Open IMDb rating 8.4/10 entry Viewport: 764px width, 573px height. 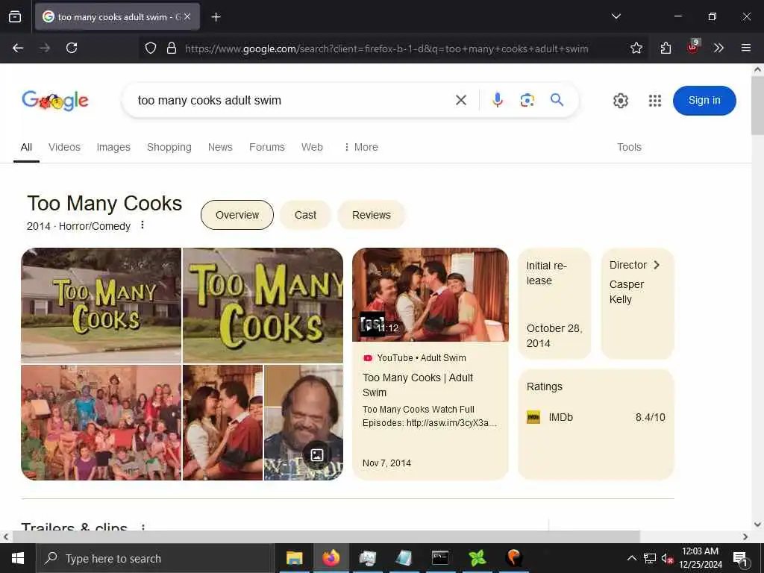pos(596,417)
